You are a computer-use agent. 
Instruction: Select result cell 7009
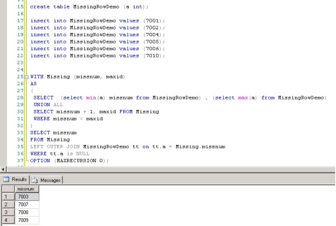point(27,220)
